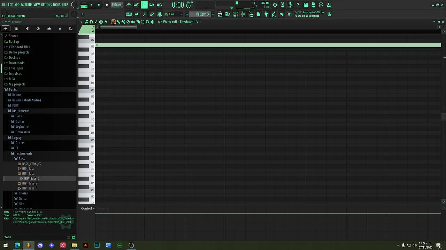Open the shopping cart icon
The width and height of the screenshot is (446, 250).
tap(289, 14)
